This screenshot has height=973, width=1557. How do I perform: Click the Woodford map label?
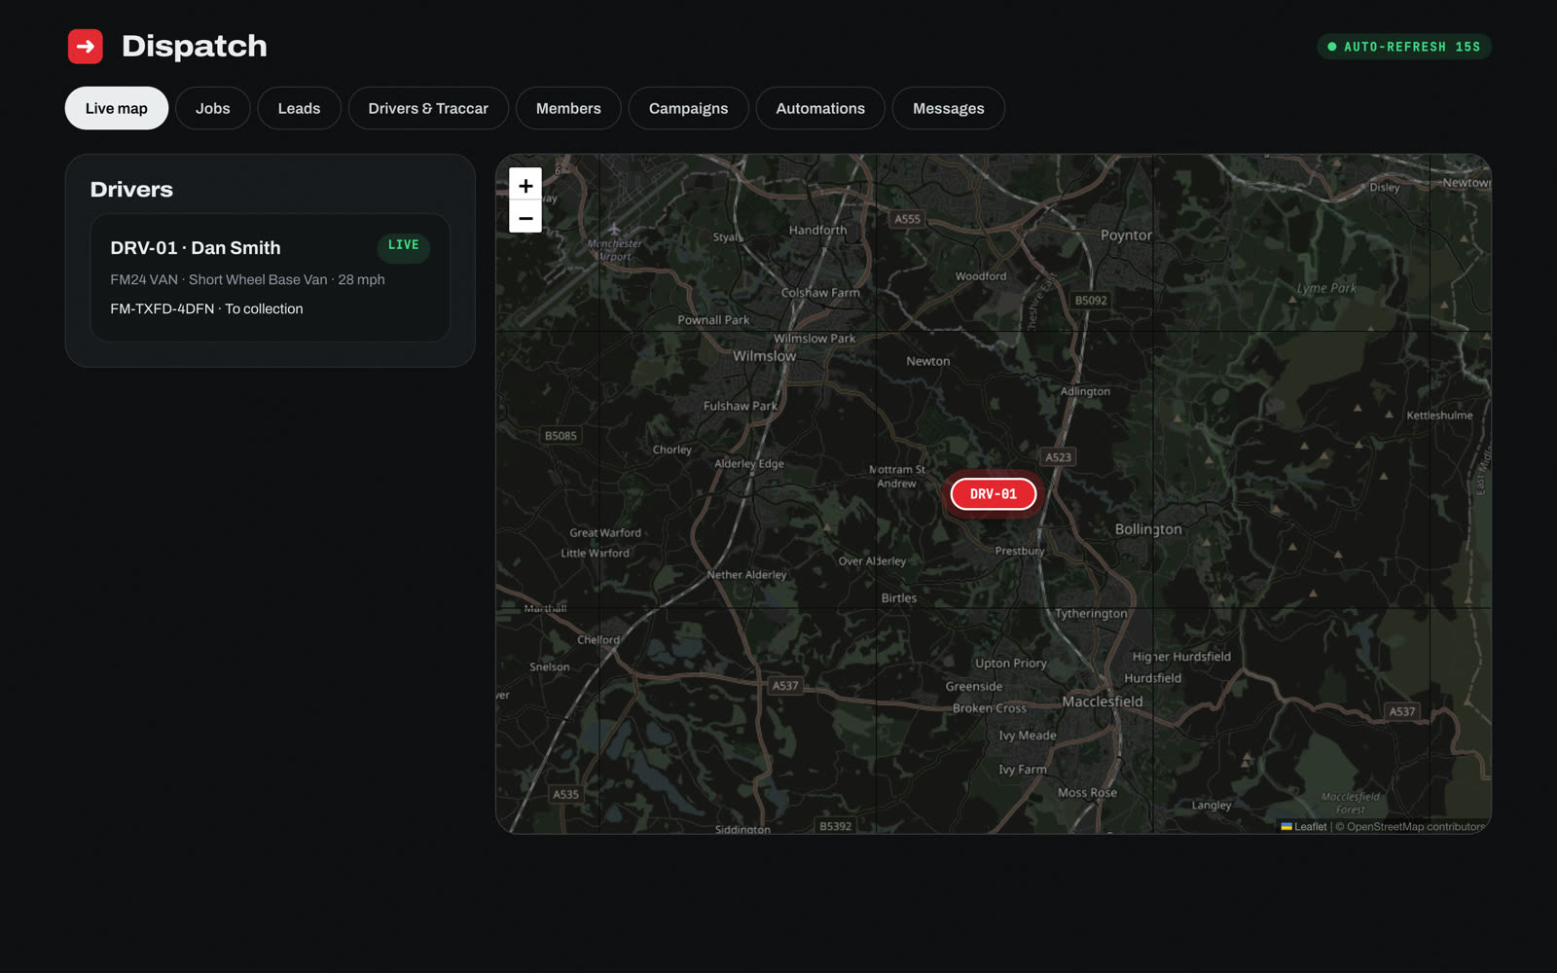(981, 276)
